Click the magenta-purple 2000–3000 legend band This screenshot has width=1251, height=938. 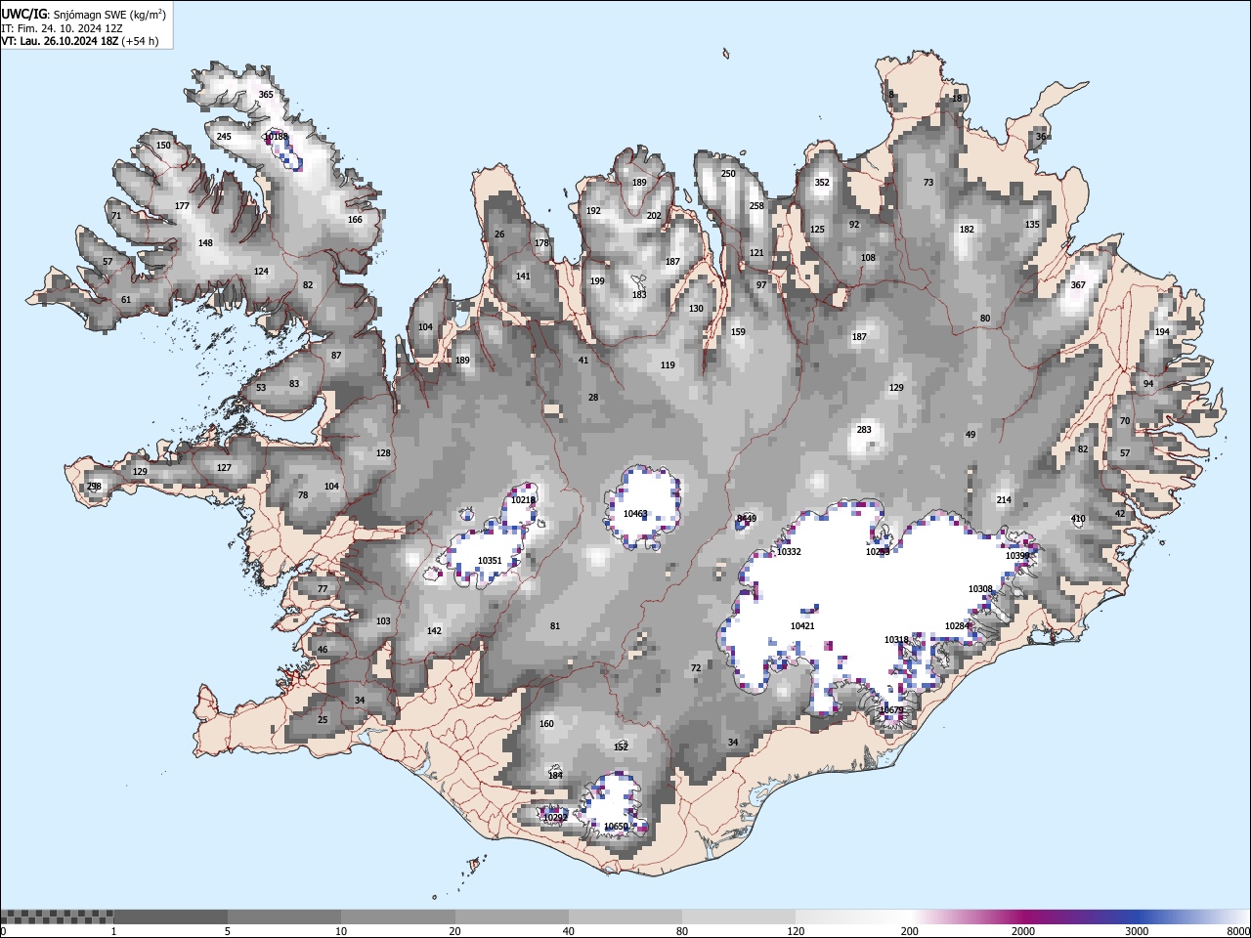pos(1080,917)
